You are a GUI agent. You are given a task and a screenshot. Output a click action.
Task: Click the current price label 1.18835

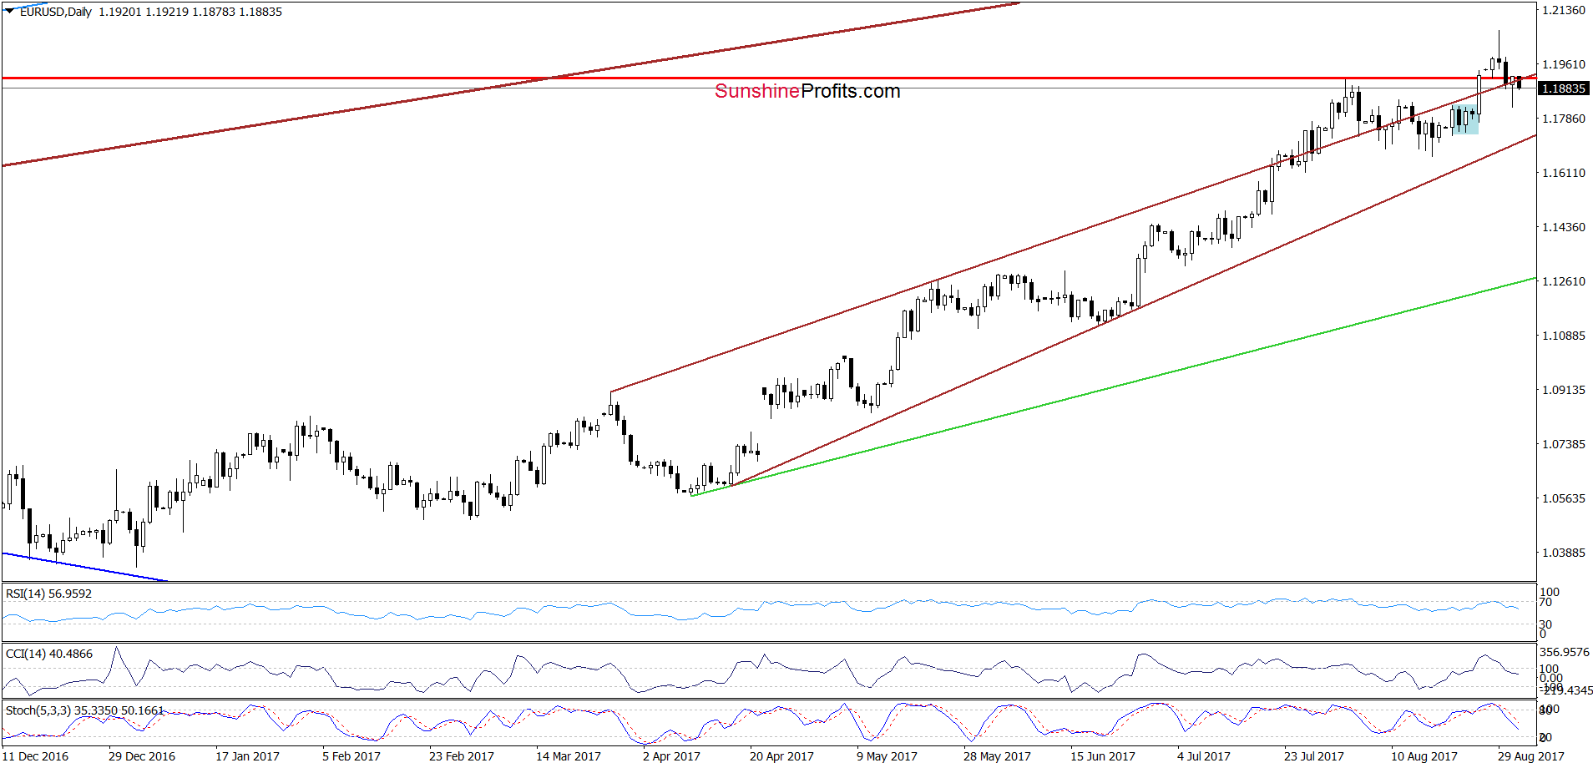coord(1563,88)
